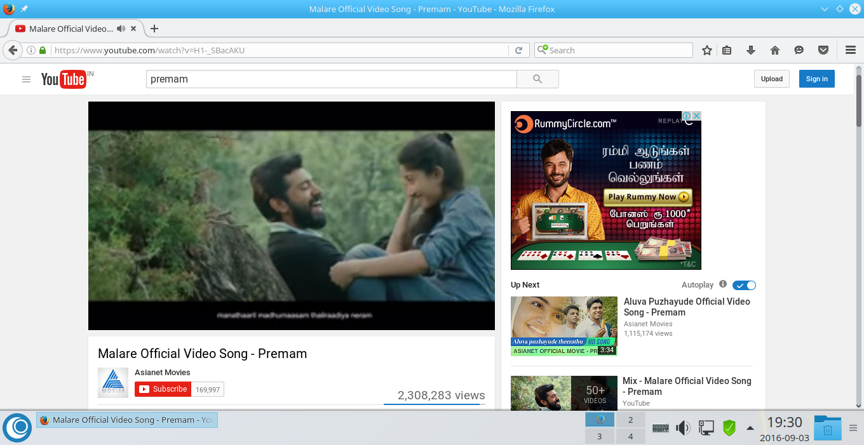Screen dimensions: 864x445
Task: Click the pin icon in the title bar
Action: (x=24, y=9)
